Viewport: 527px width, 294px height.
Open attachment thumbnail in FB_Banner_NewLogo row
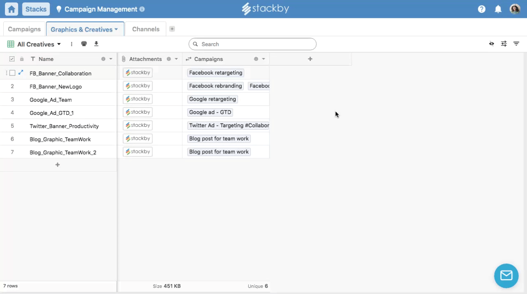coord(138,86)
